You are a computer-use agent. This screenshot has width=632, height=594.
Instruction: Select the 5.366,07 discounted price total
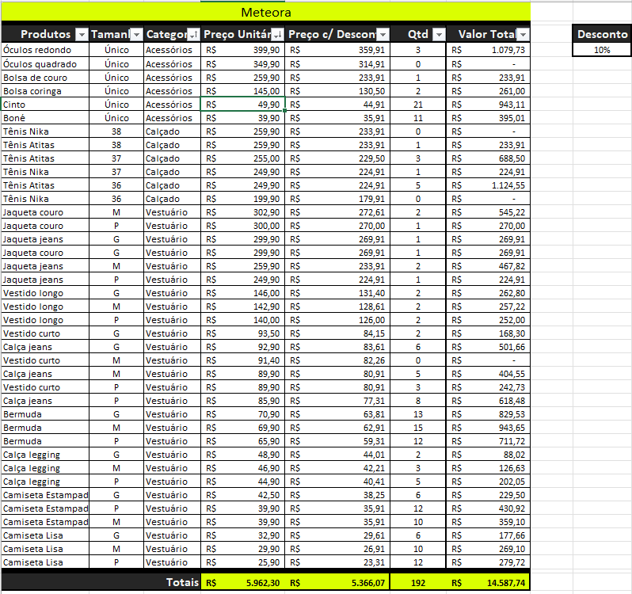coord(337,582)
